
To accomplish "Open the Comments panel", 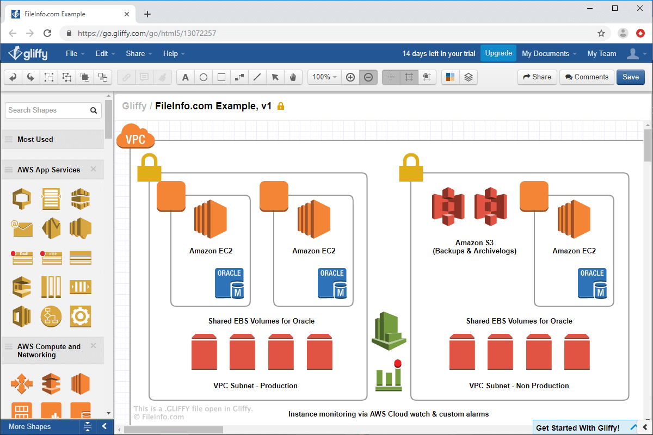I will 587,77.
